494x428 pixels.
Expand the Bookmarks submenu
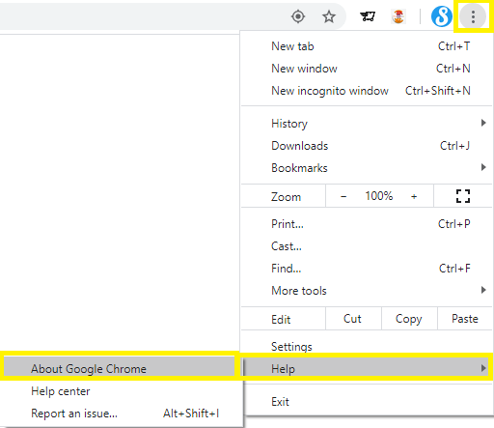pyautogui.click(x=367, y=168)
